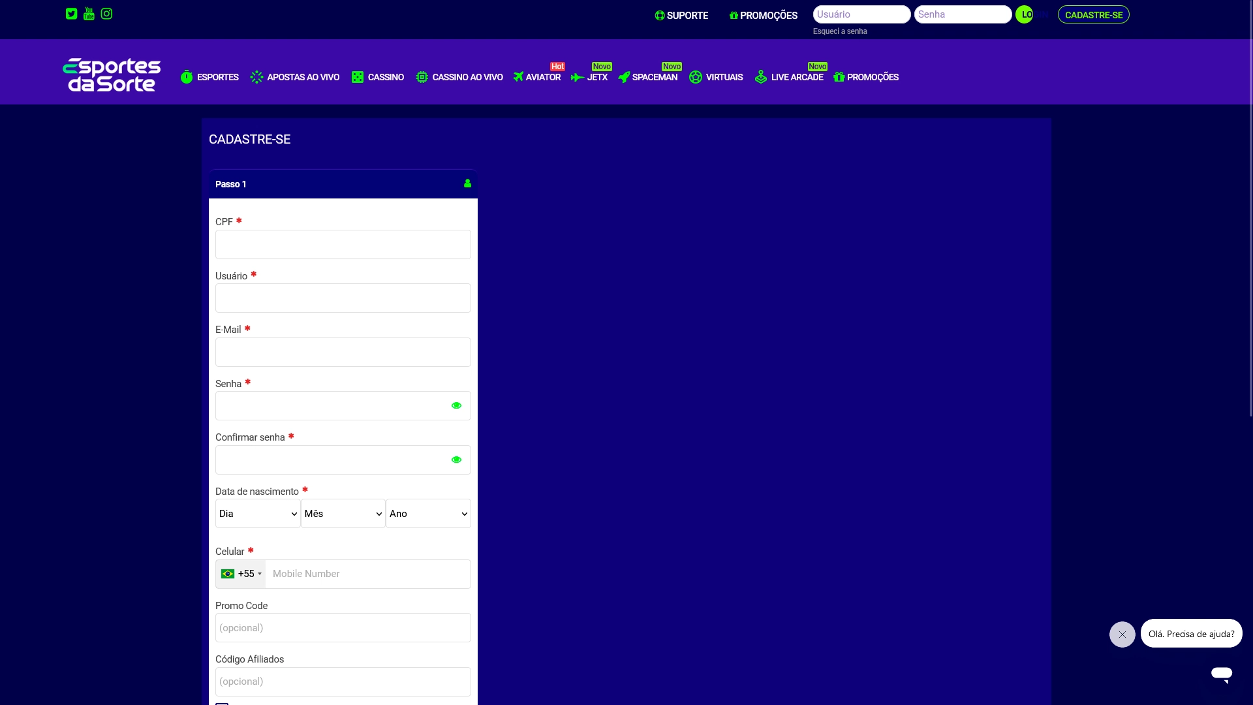
Task: Open the YouTube social icon
Action: click(x=89, y=14)
